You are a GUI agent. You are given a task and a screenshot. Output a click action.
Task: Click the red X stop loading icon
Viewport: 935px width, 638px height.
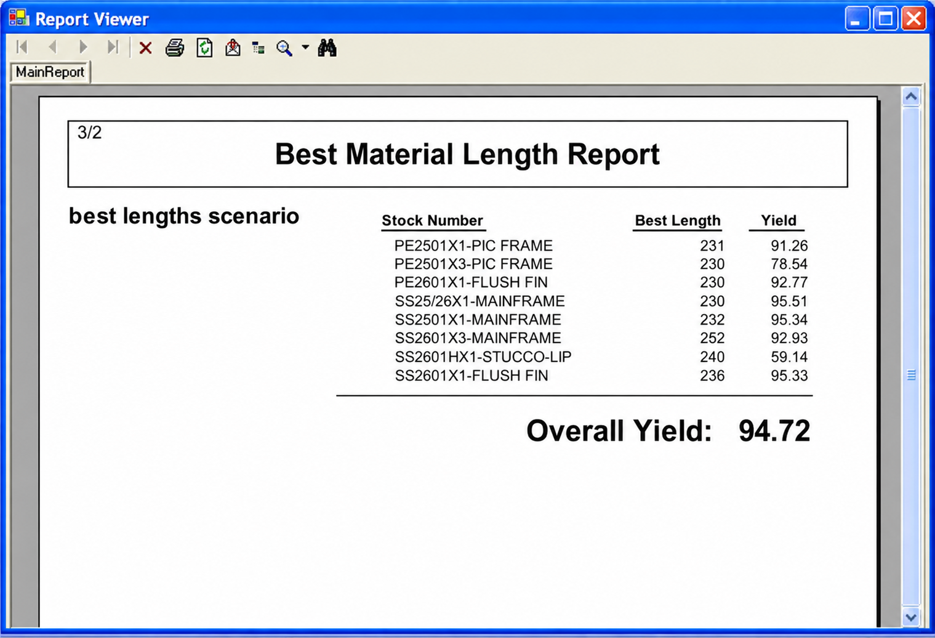(x=145, y=48)
